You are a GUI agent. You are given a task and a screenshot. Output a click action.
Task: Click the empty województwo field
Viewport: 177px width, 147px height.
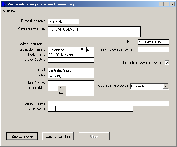pos(71,60)
